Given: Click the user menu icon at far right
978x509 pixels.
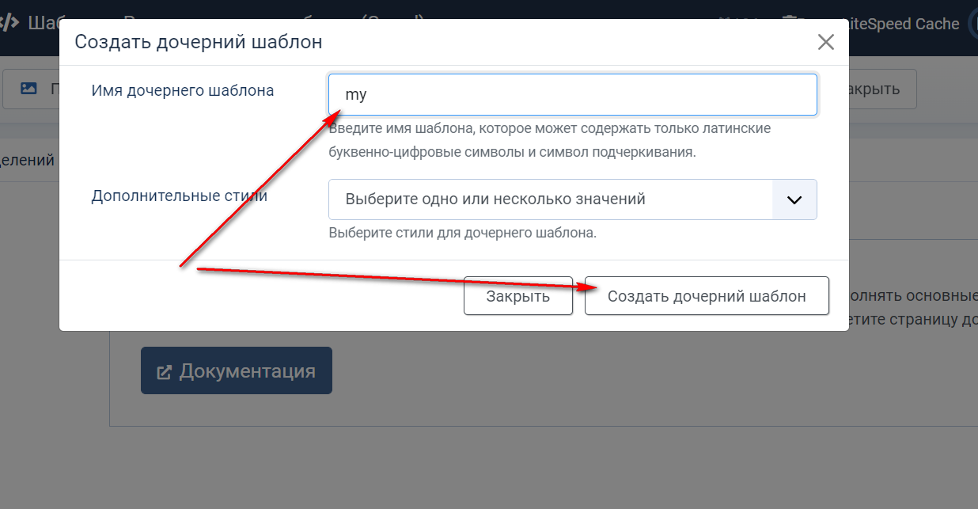Looking at the screenshot, I should point(972,24).
